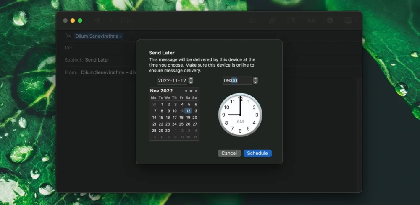Click the Nov 2022 month heading
The height and width of the screenshot is (205, 420).
pos(161,91)
